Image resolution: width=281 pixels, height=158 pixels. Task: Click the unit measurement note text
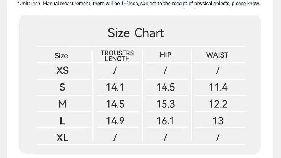[139, 4]
